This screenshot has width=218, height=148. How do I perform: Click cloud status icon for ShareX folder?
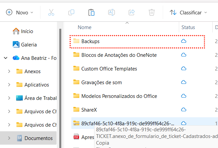[184, 110]
